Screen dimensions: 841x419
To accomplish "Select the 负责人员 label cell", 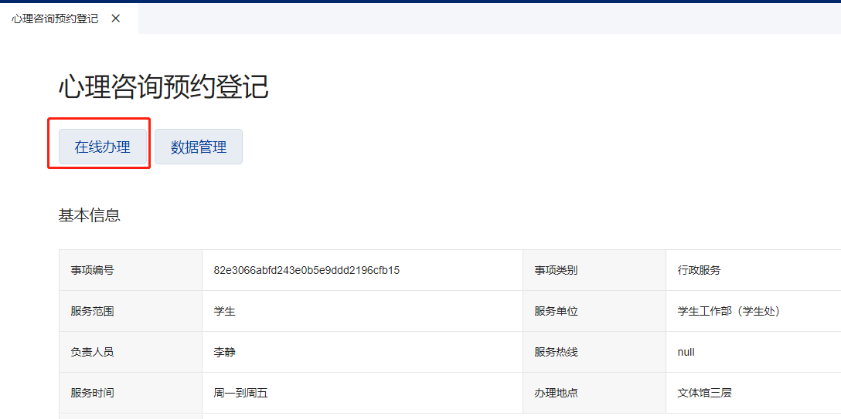I will pos(93,352).
